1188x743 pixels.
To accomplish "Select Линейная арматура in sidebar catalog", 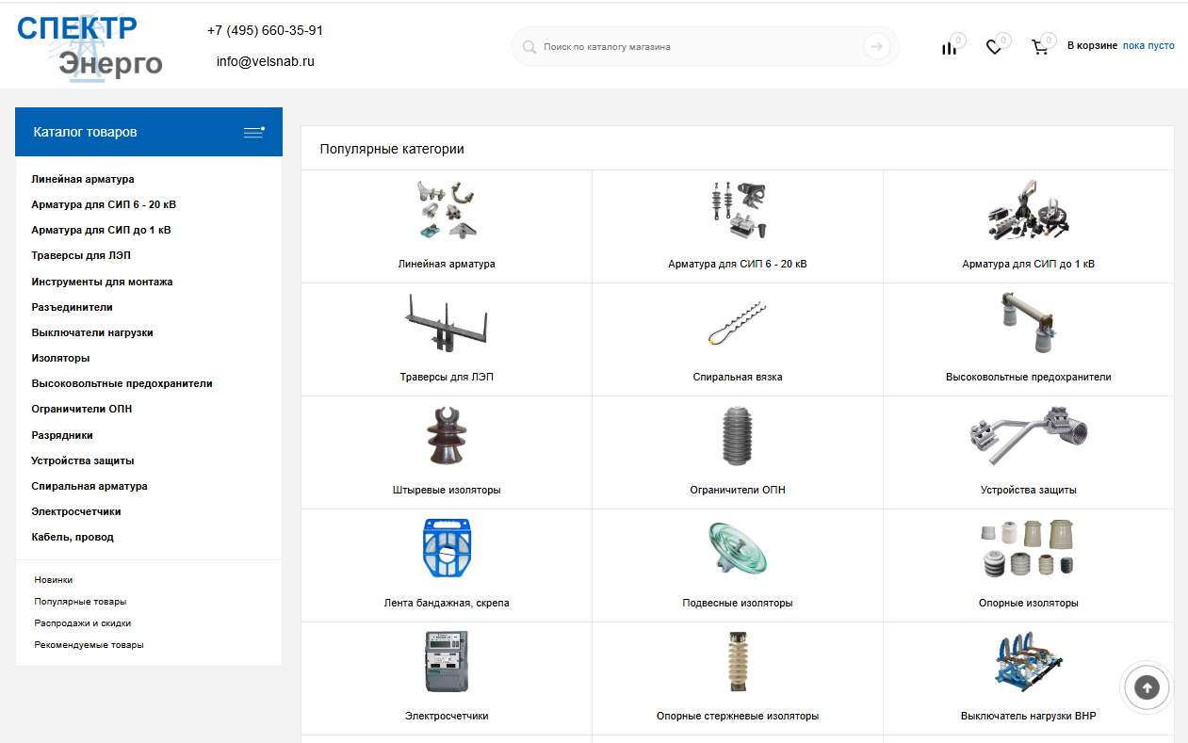I will (83, 179).
